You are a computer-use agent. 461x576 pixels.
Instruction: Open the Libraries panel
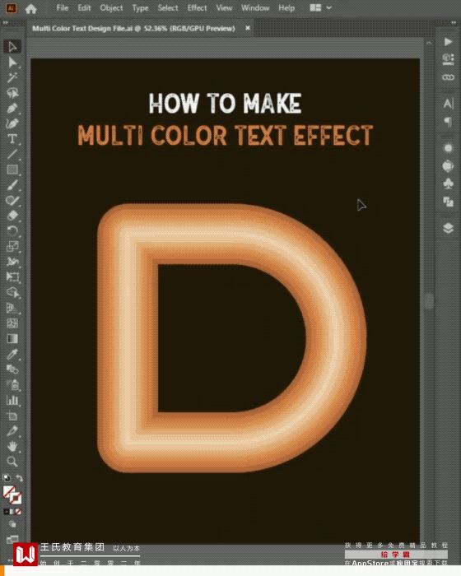448,59
